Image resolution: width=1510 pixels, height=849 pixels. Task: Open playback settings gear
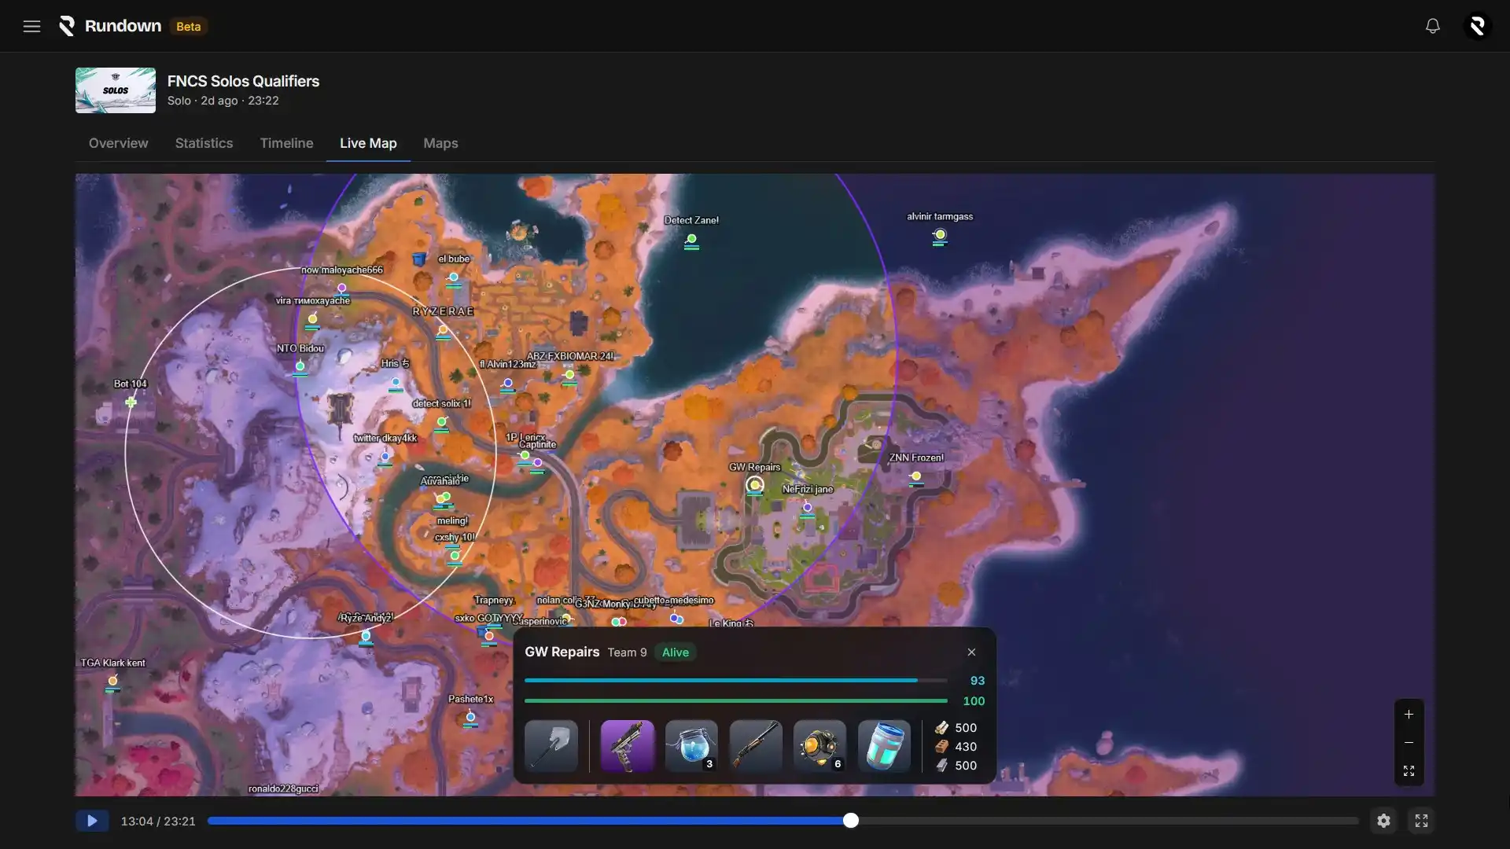click(1383, 821)
